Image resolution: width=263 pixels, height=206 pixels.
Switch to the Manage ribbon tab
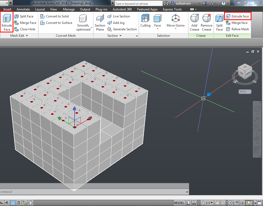click(x=69, y=9)
